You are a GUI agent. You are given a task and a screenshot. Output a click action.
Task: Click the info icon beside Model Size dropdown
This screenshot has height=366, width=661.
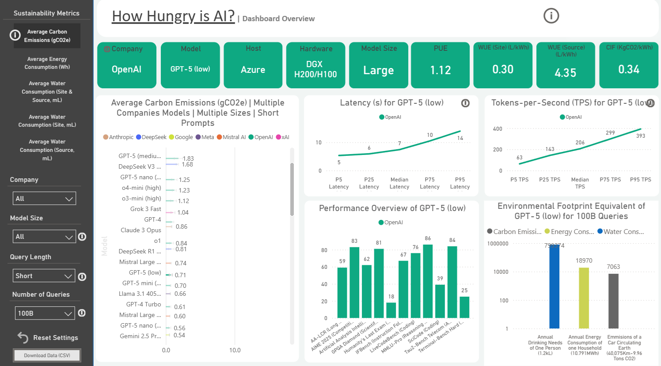point(82,237)
